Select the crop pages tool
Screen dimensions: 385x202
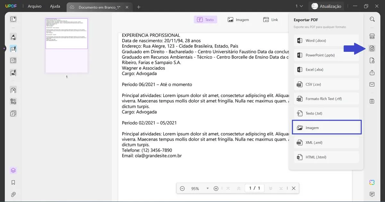[13, 101]
